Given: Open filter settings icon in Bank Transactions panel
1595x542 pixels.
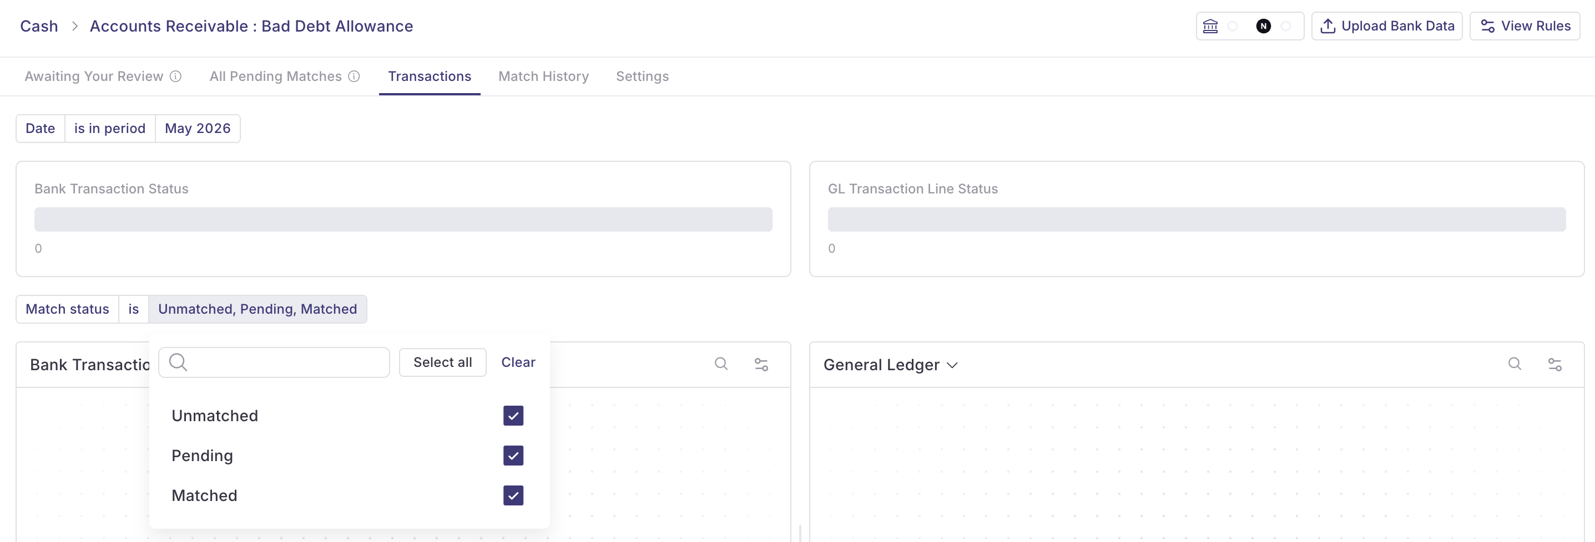Looking at the screenshot, I should click(761, 365).
